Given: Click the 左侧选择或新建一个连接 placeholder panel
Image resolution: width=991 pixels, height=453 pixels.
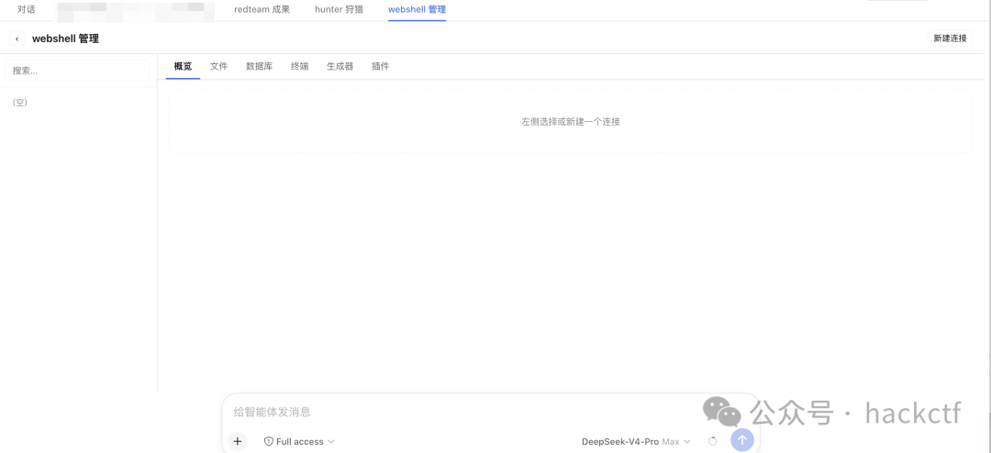Looking at the screenshot, I should click(x=570, y=121).
